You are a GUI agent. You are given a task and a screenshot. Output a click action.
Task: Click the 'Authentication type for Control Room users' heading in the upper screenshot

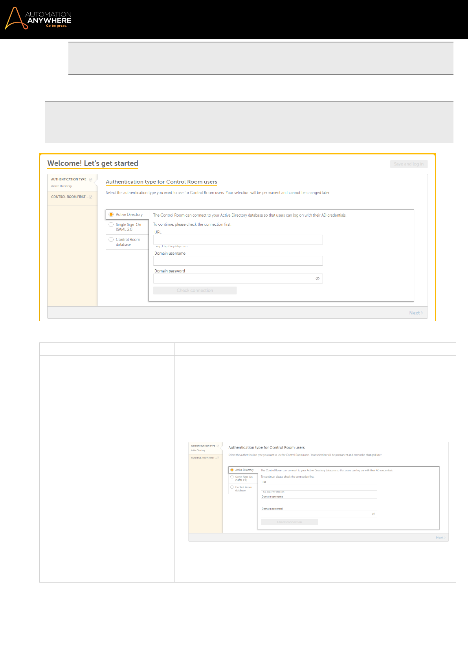162,182
